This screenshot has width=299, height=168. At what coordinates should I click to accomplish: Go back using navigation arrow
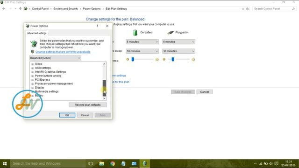pyautogui.click(x=4, y=9)
